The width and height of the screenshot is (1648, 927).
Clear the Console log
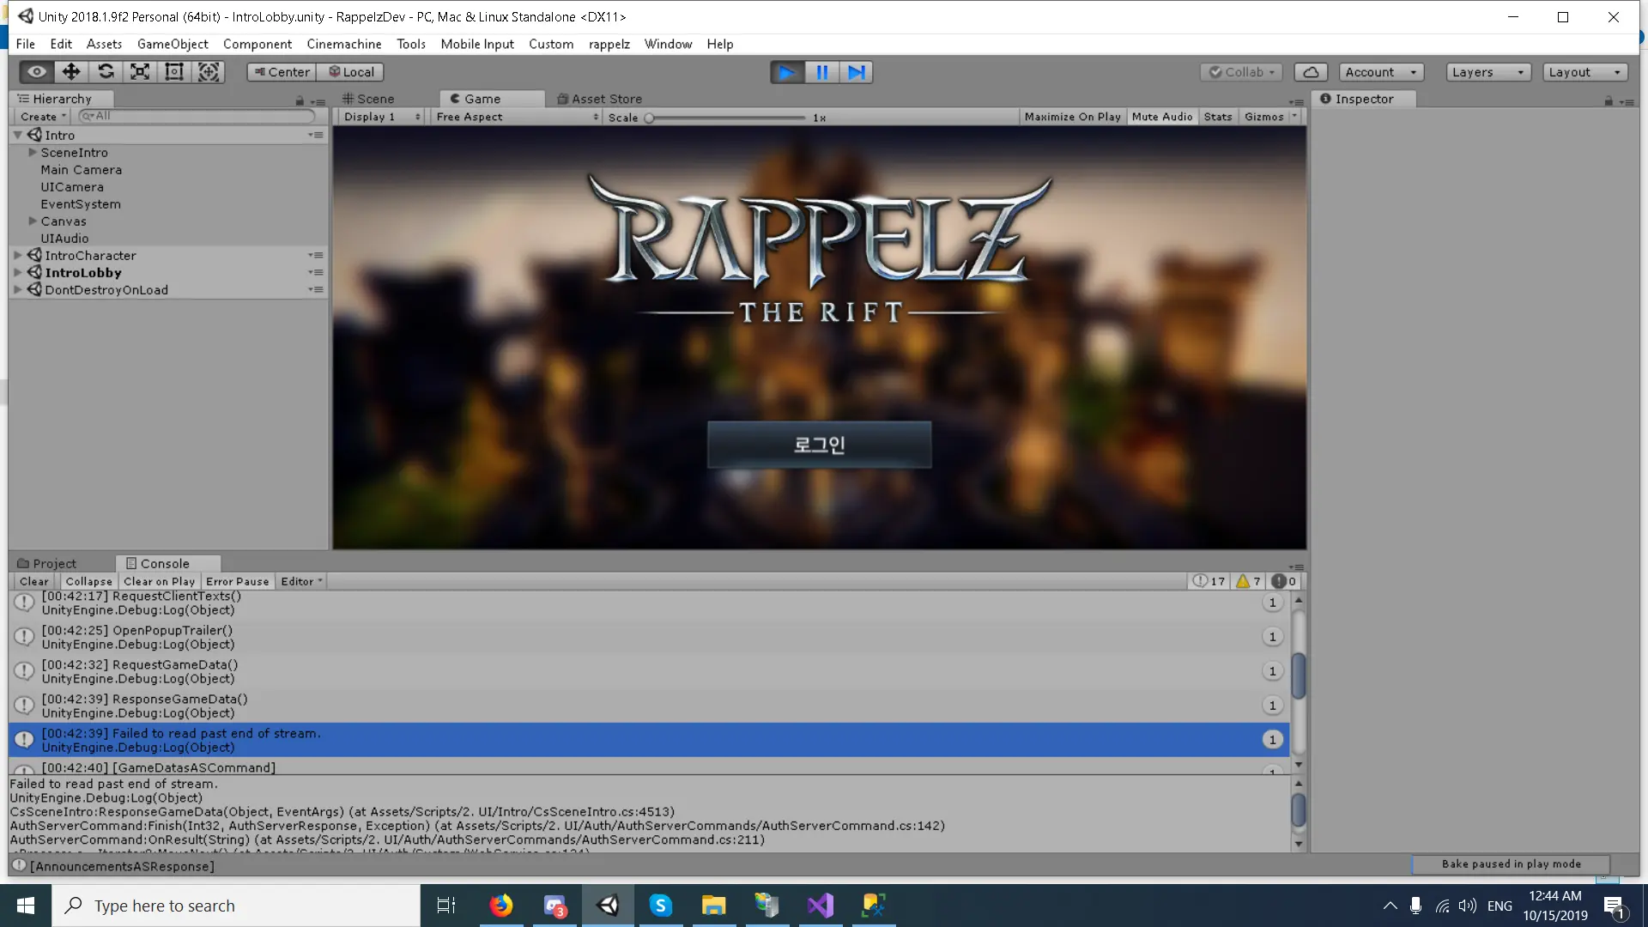point(34,581)
